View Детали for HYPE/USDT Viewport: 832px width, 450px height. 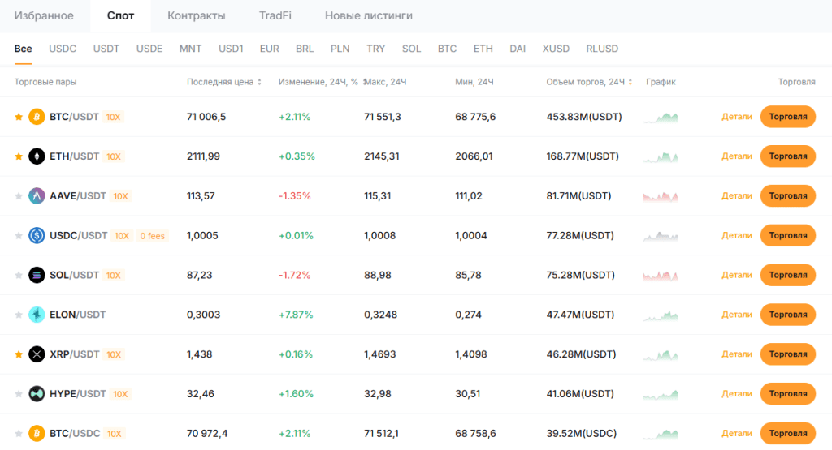pos(736,394)
